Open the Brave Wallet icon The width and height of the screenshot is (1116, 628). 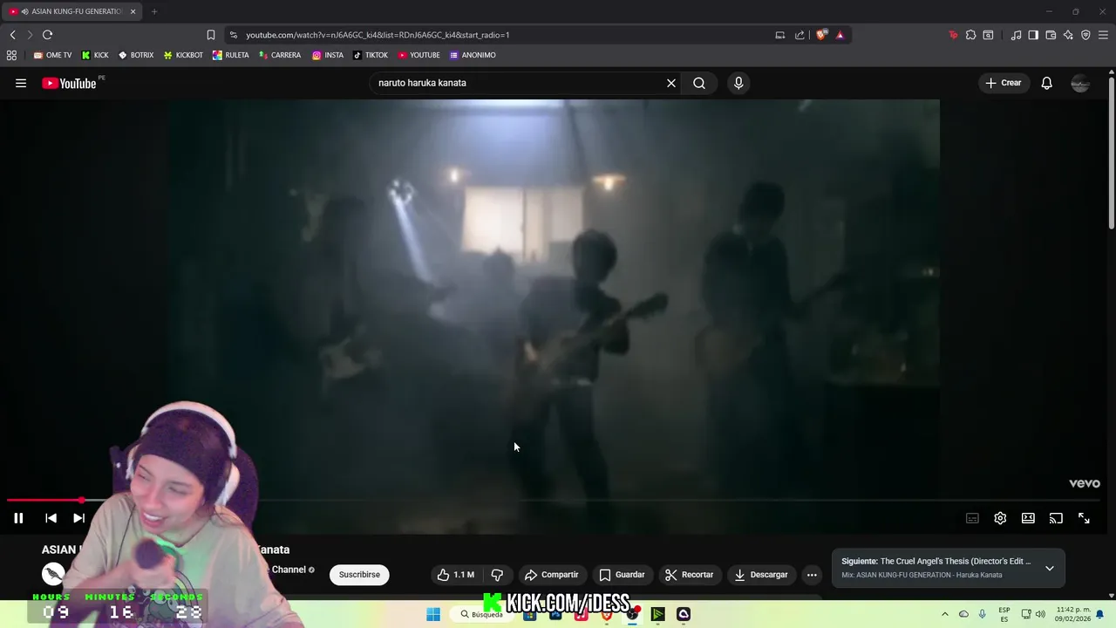(x=1051, y=35)
